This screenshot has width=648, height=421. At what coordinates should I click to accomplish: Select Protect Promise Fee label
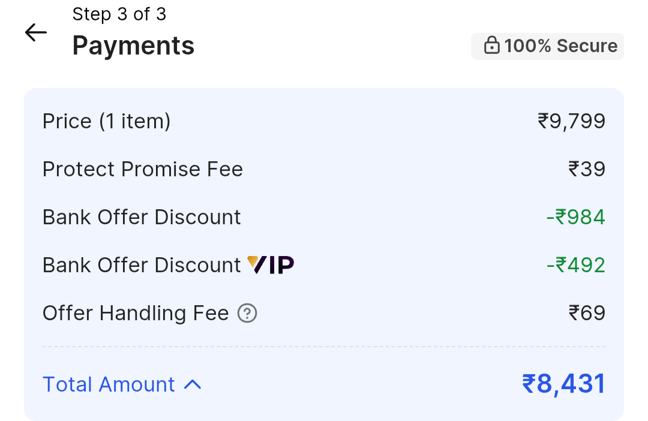point(143,169)
